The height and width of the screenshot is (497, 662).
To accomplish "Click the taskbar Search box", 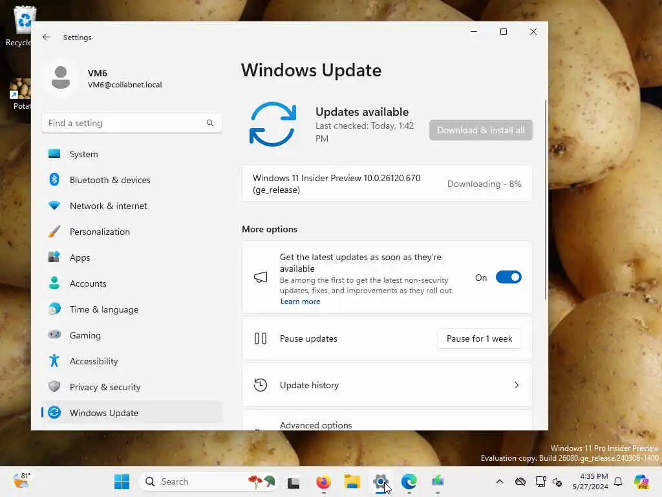I will click(x=209, y=481).
